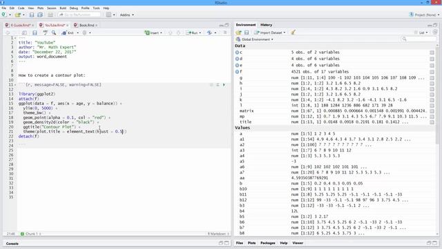442x249 pixels.
Task: Open the Tools menu
Action: coord(97,8)
